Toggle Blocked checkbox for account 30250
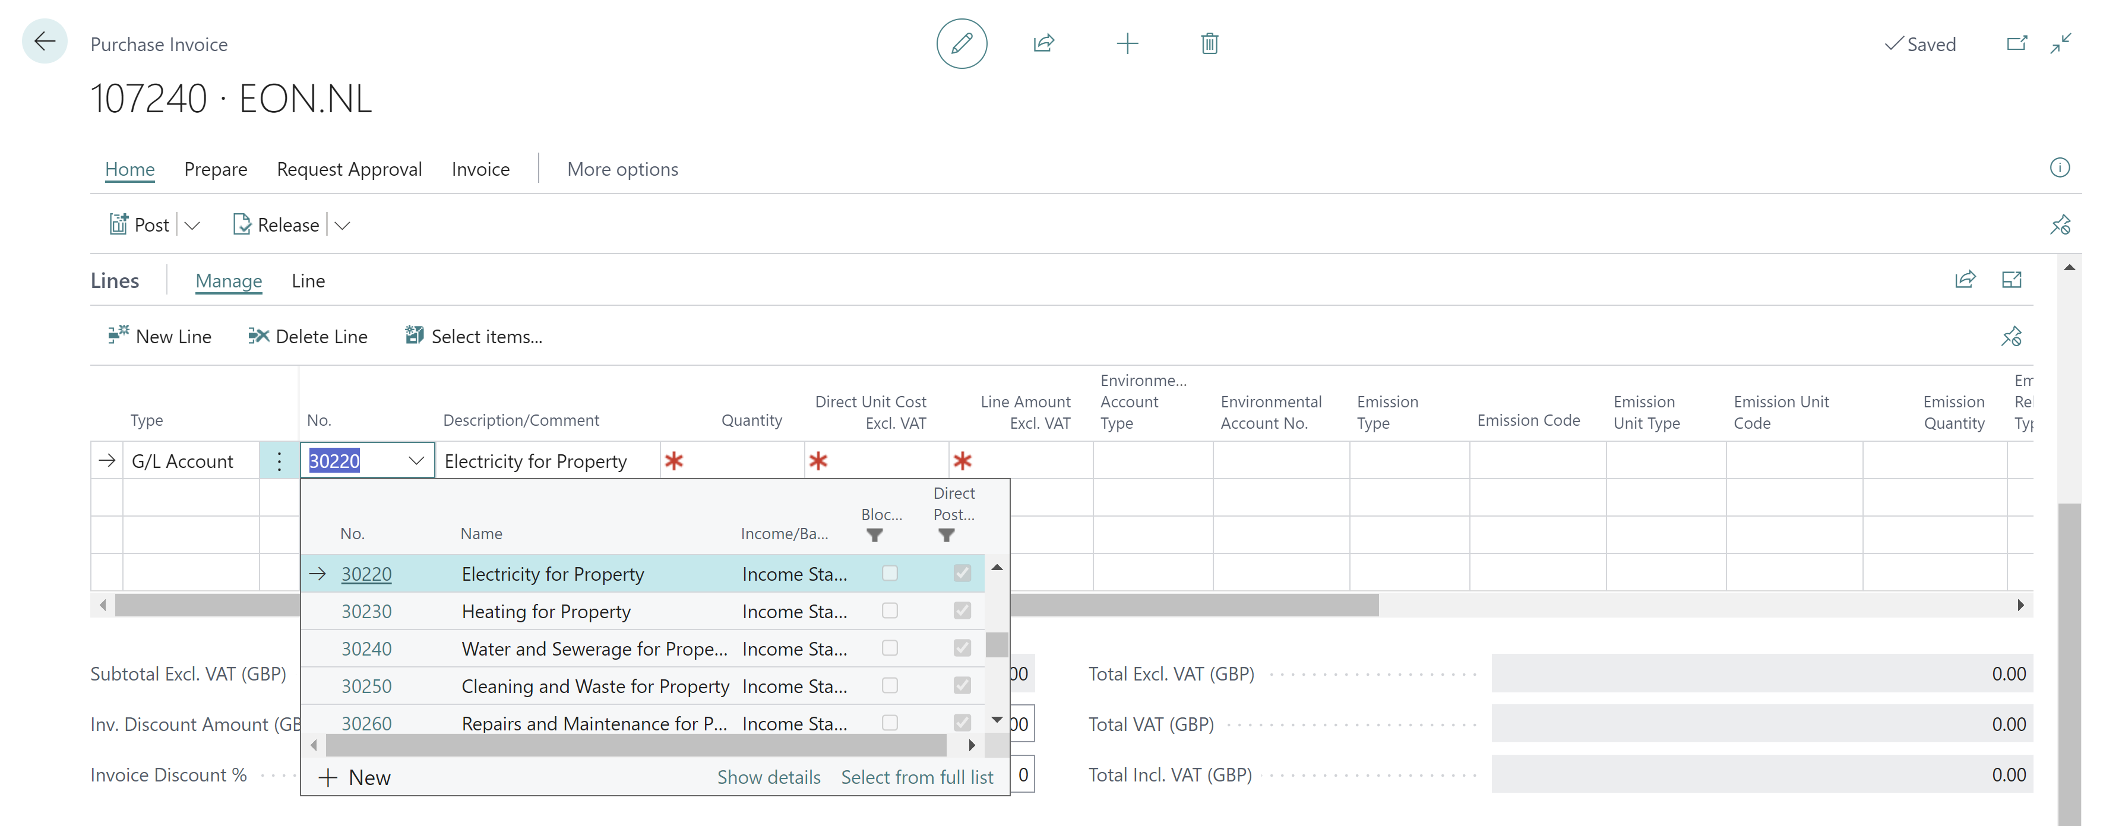 pos(890,686)
